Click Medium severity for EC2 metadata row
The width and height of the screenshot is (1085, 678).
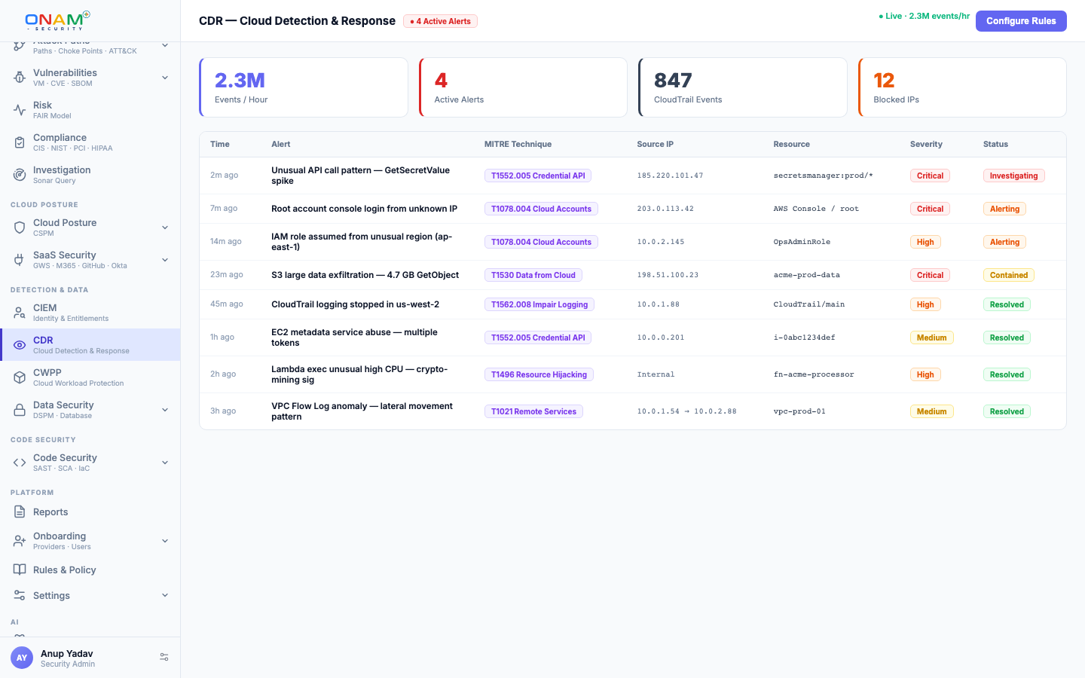click(931, 337)
